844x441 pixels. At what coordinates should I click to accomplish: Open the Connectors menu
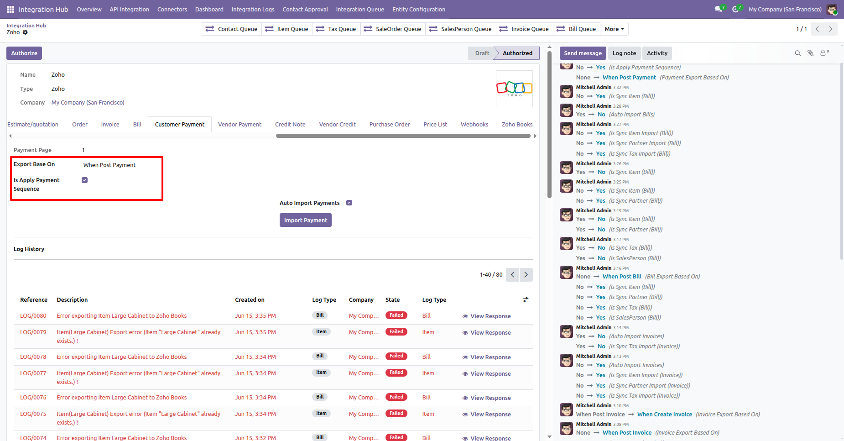(x=172, y=9)
